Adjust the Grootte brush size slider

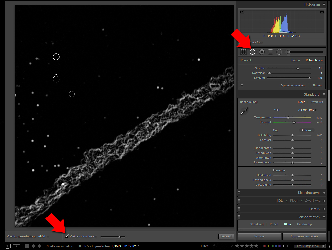[x=298, y=68]
